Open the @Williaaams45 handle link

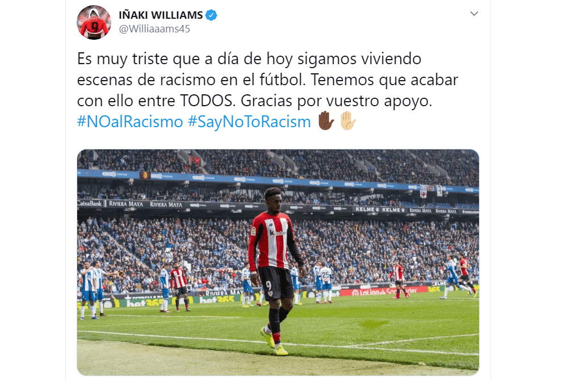154,29
